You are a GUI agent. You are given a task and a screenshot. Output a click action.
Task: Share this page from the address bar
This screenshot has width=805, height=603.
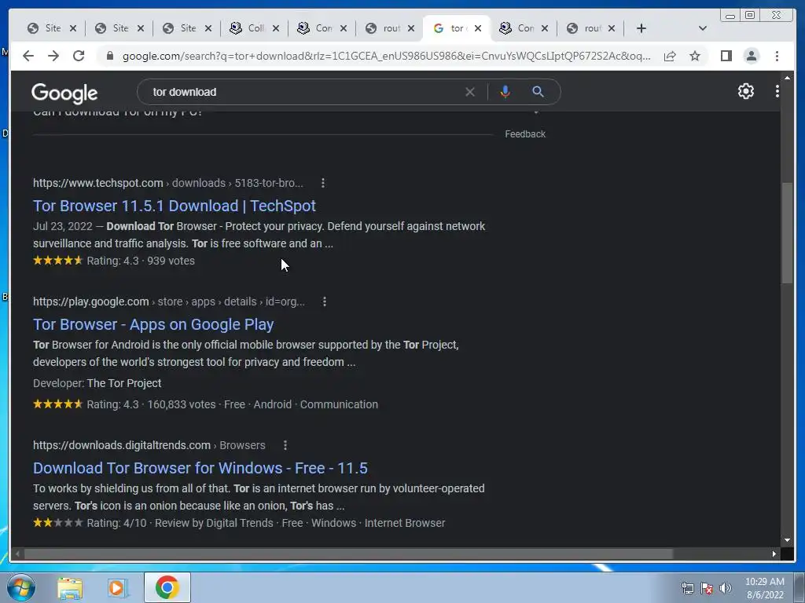pyautogui.click(x=670, y=56)
